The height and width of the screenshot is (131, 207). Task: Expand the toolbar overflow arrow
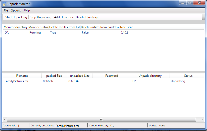pyautogui.click(x=203, y=18)
